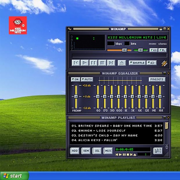Click the -12 db label
Screen dimensions: 180x180
[x=87, y=108]
